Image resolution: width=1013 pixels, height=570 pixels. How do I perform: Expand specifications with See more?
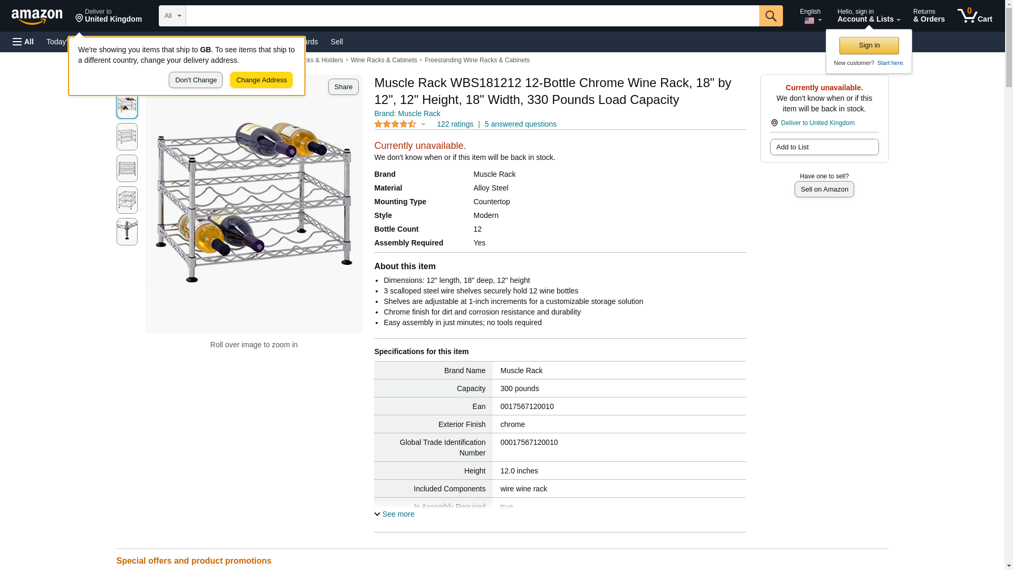(395, 514)
